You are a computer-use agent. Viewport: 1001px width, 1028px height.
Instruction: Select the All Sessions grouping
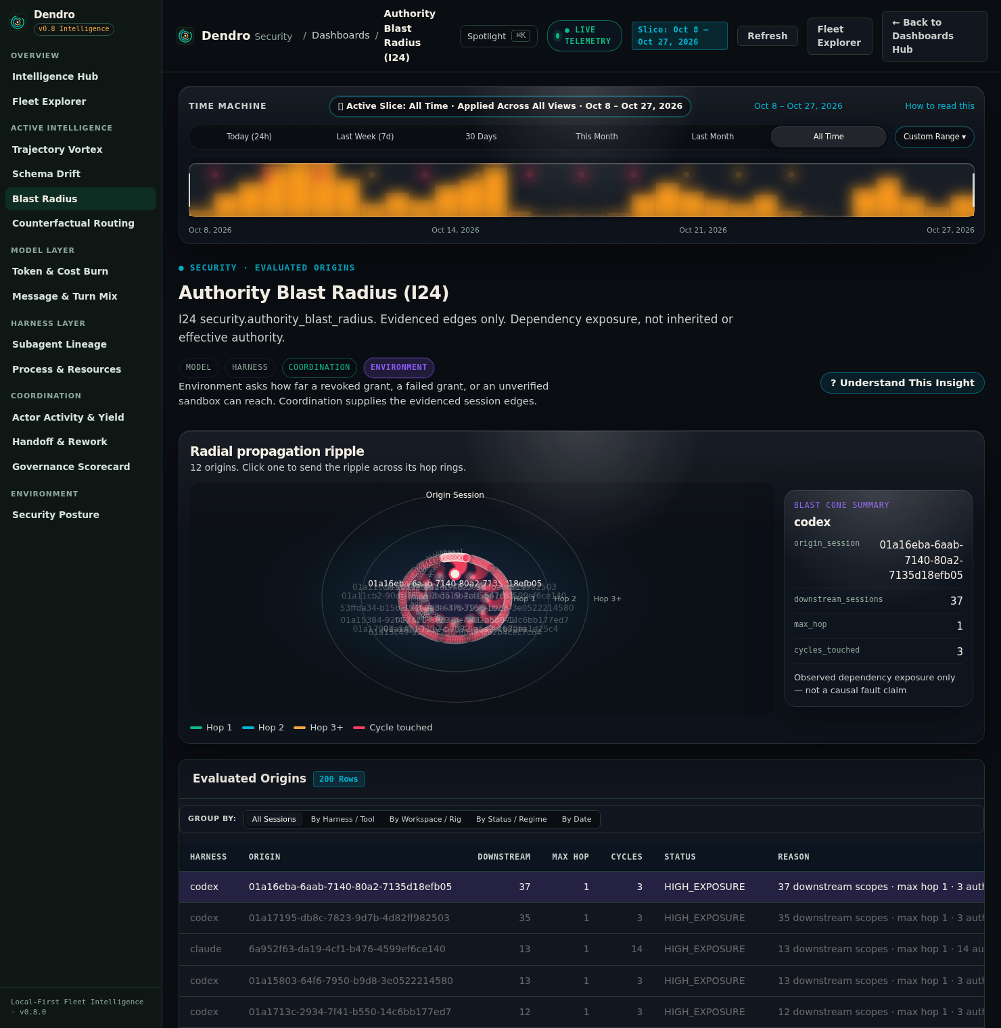coord(274,819)
